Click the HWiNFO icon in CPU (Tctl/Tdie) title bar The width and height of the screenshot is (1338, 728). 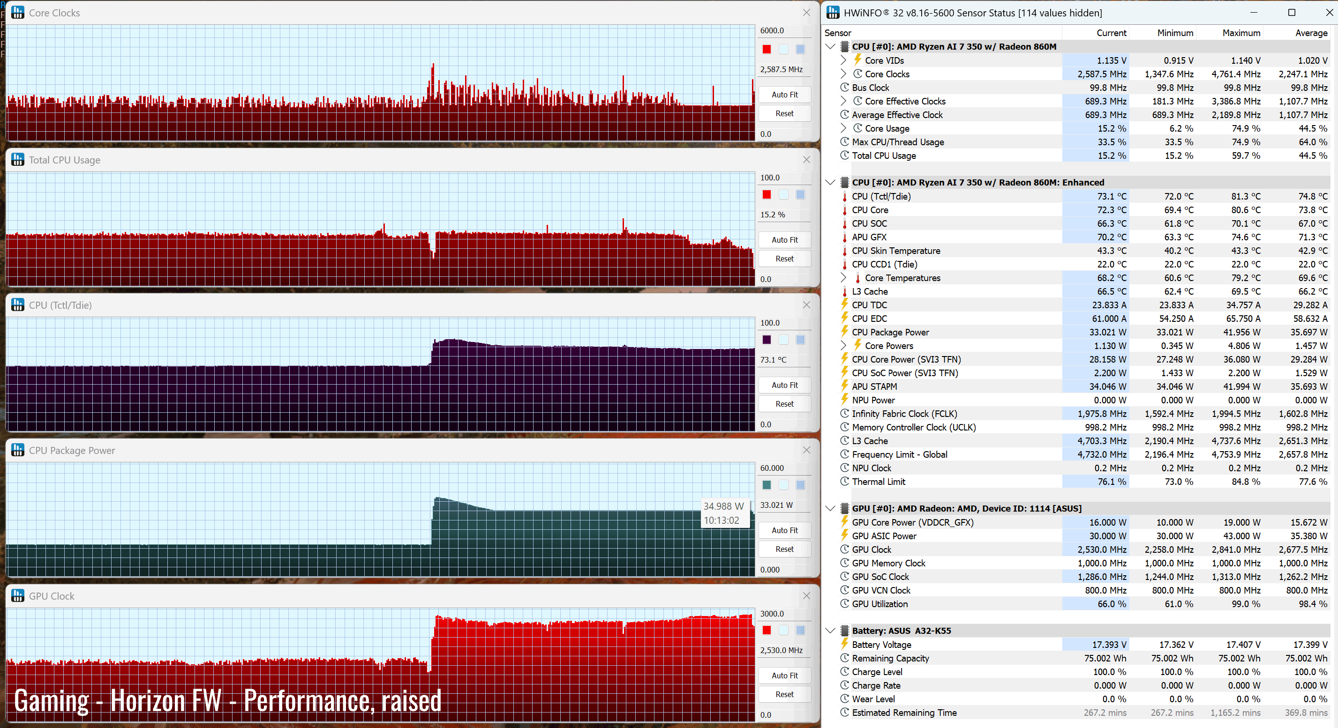coord(18,305)
